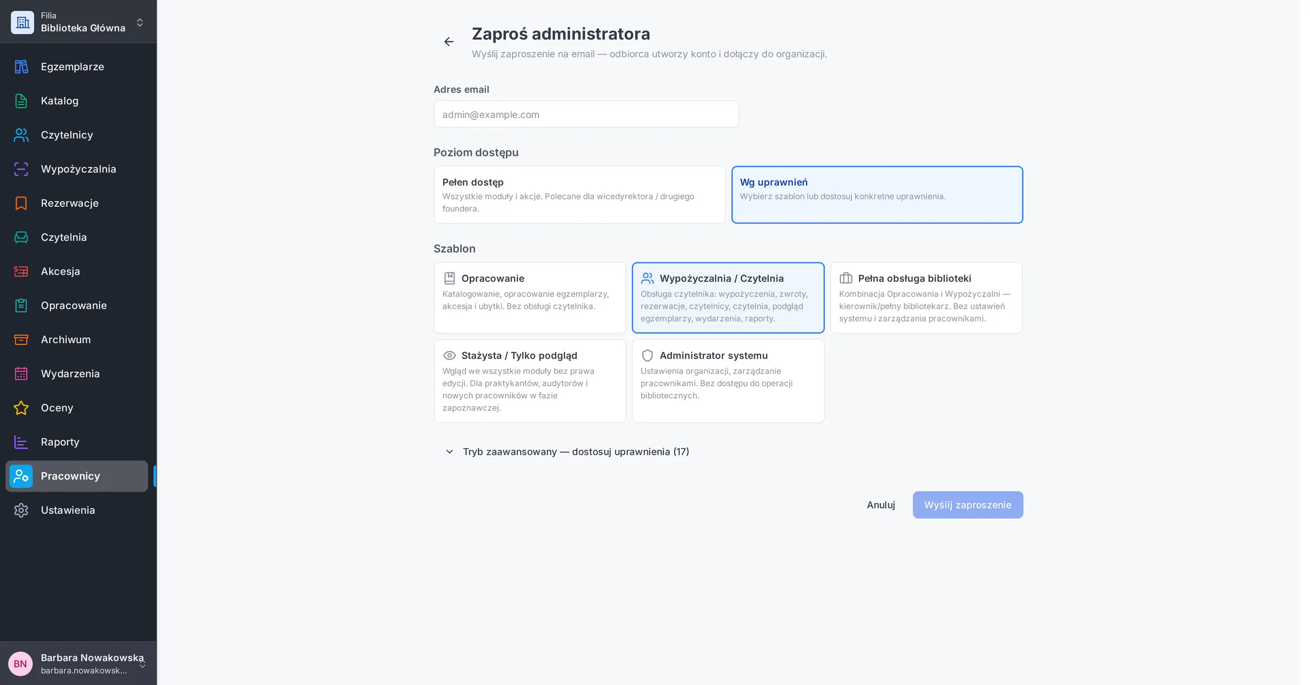Open the Raporty menu item
The width and height of the screenshot is (1310, 685).
pos(76,442)
